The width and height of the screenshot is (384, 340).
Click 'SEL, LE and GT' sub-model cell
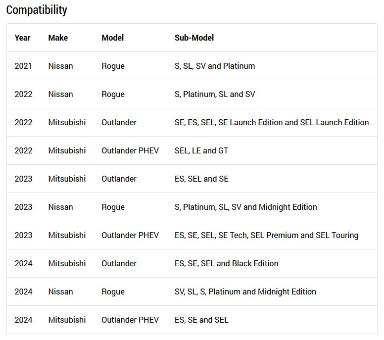pyautogui.click(x=201, y=150)
